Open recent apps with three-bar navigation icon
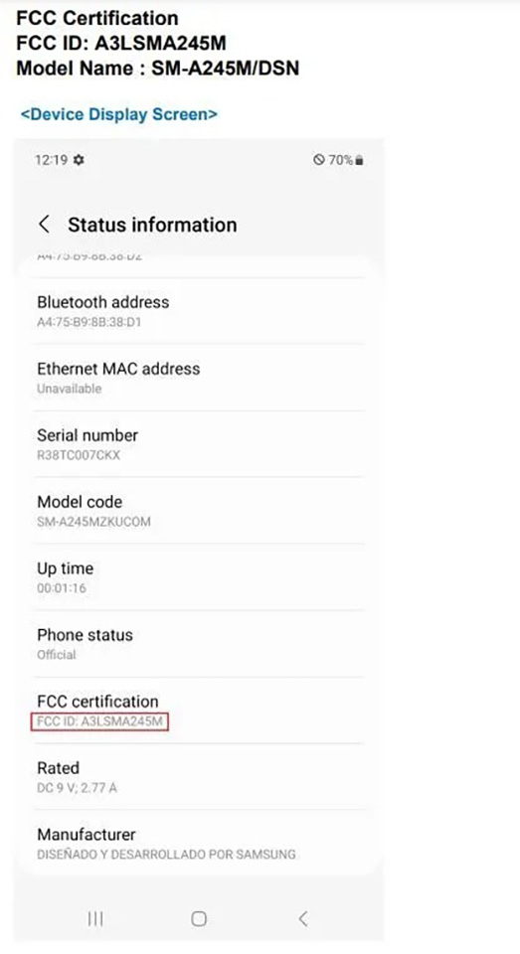The height and width of the screenshot is (954, 520). coord(95,918)
